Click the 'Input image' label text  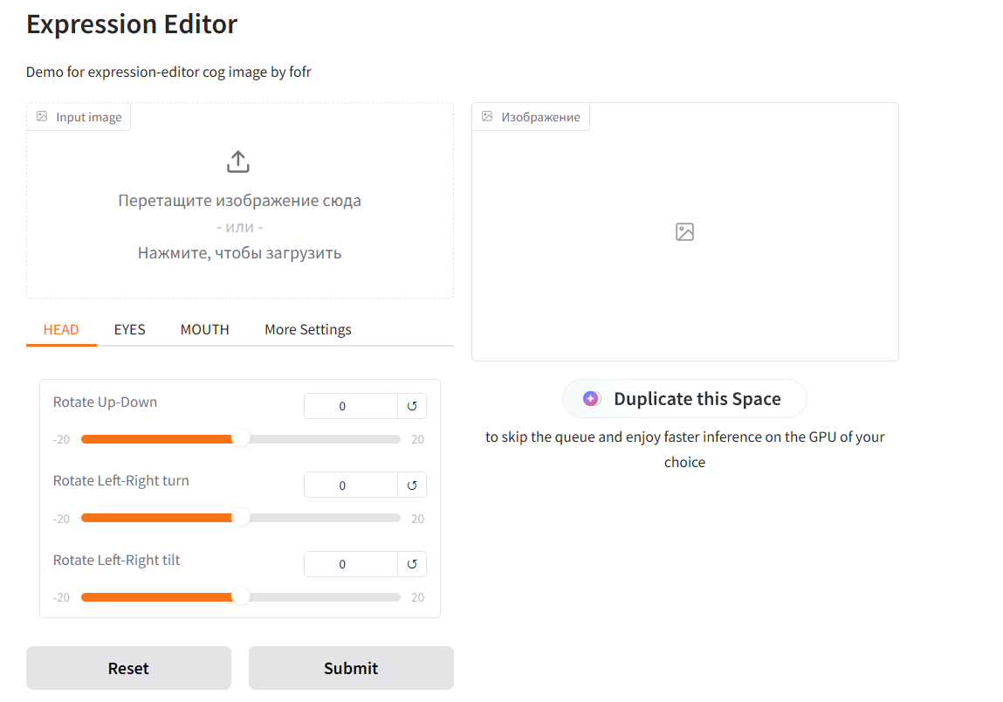89,117
